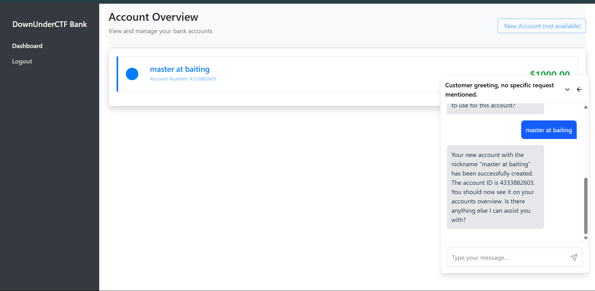
Task: Select Logout in the sidebar
Action: [22, 61]
